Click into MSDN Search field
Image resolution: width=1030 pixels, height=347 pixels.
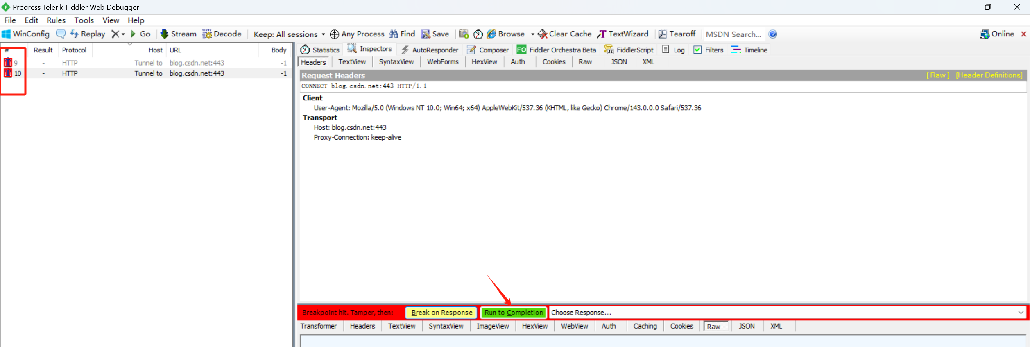click(734, 34)
